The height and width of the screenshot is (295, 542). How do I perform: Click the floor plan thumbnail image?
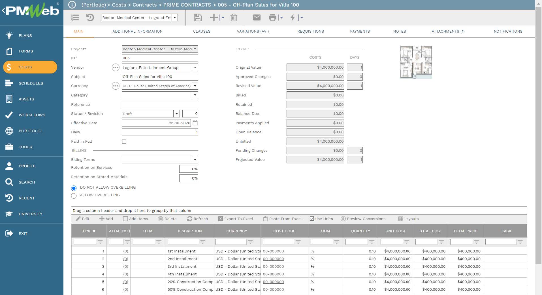point(416,62)
